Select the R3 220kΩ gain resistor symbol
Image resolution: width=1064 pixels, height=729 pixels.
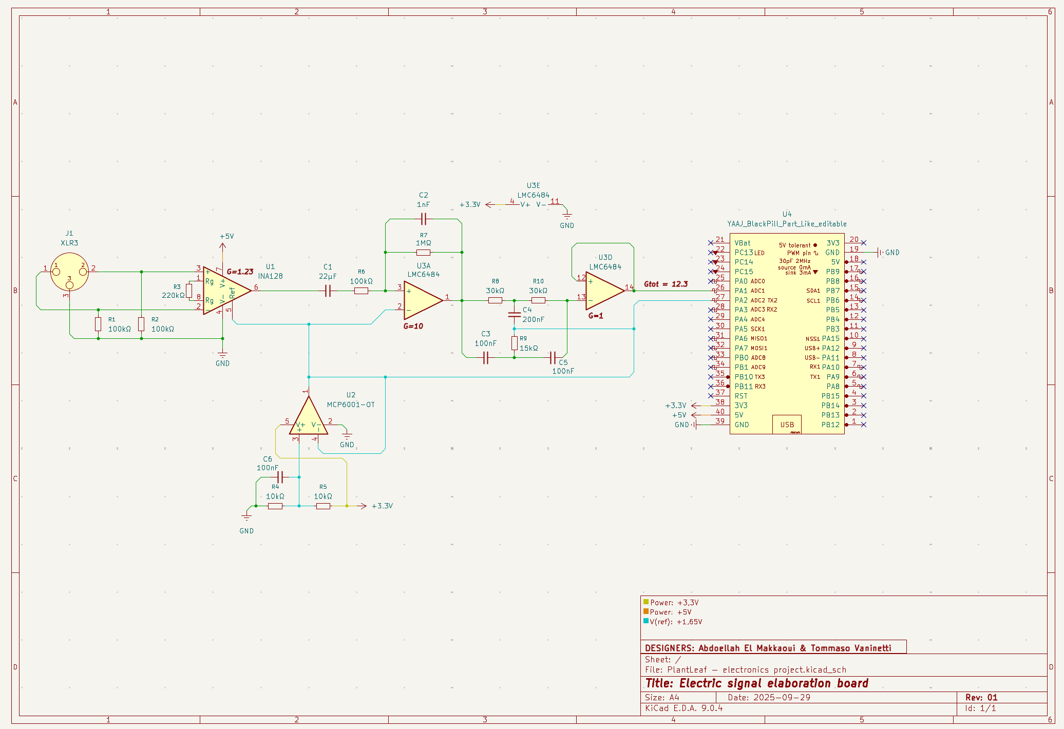(x=189, y=291)
